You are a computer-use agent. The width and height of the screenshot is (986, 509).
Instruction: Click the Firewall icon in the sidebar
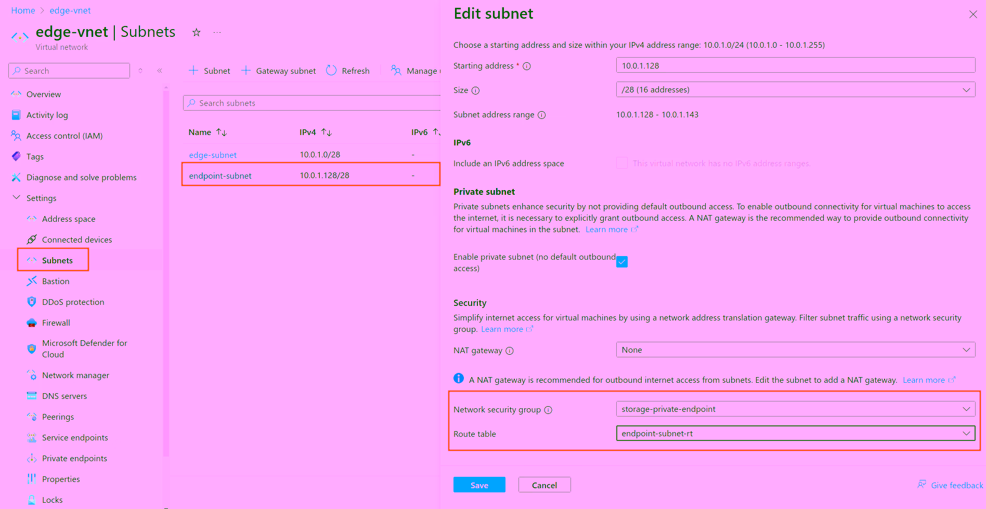(x=32, y=323)
